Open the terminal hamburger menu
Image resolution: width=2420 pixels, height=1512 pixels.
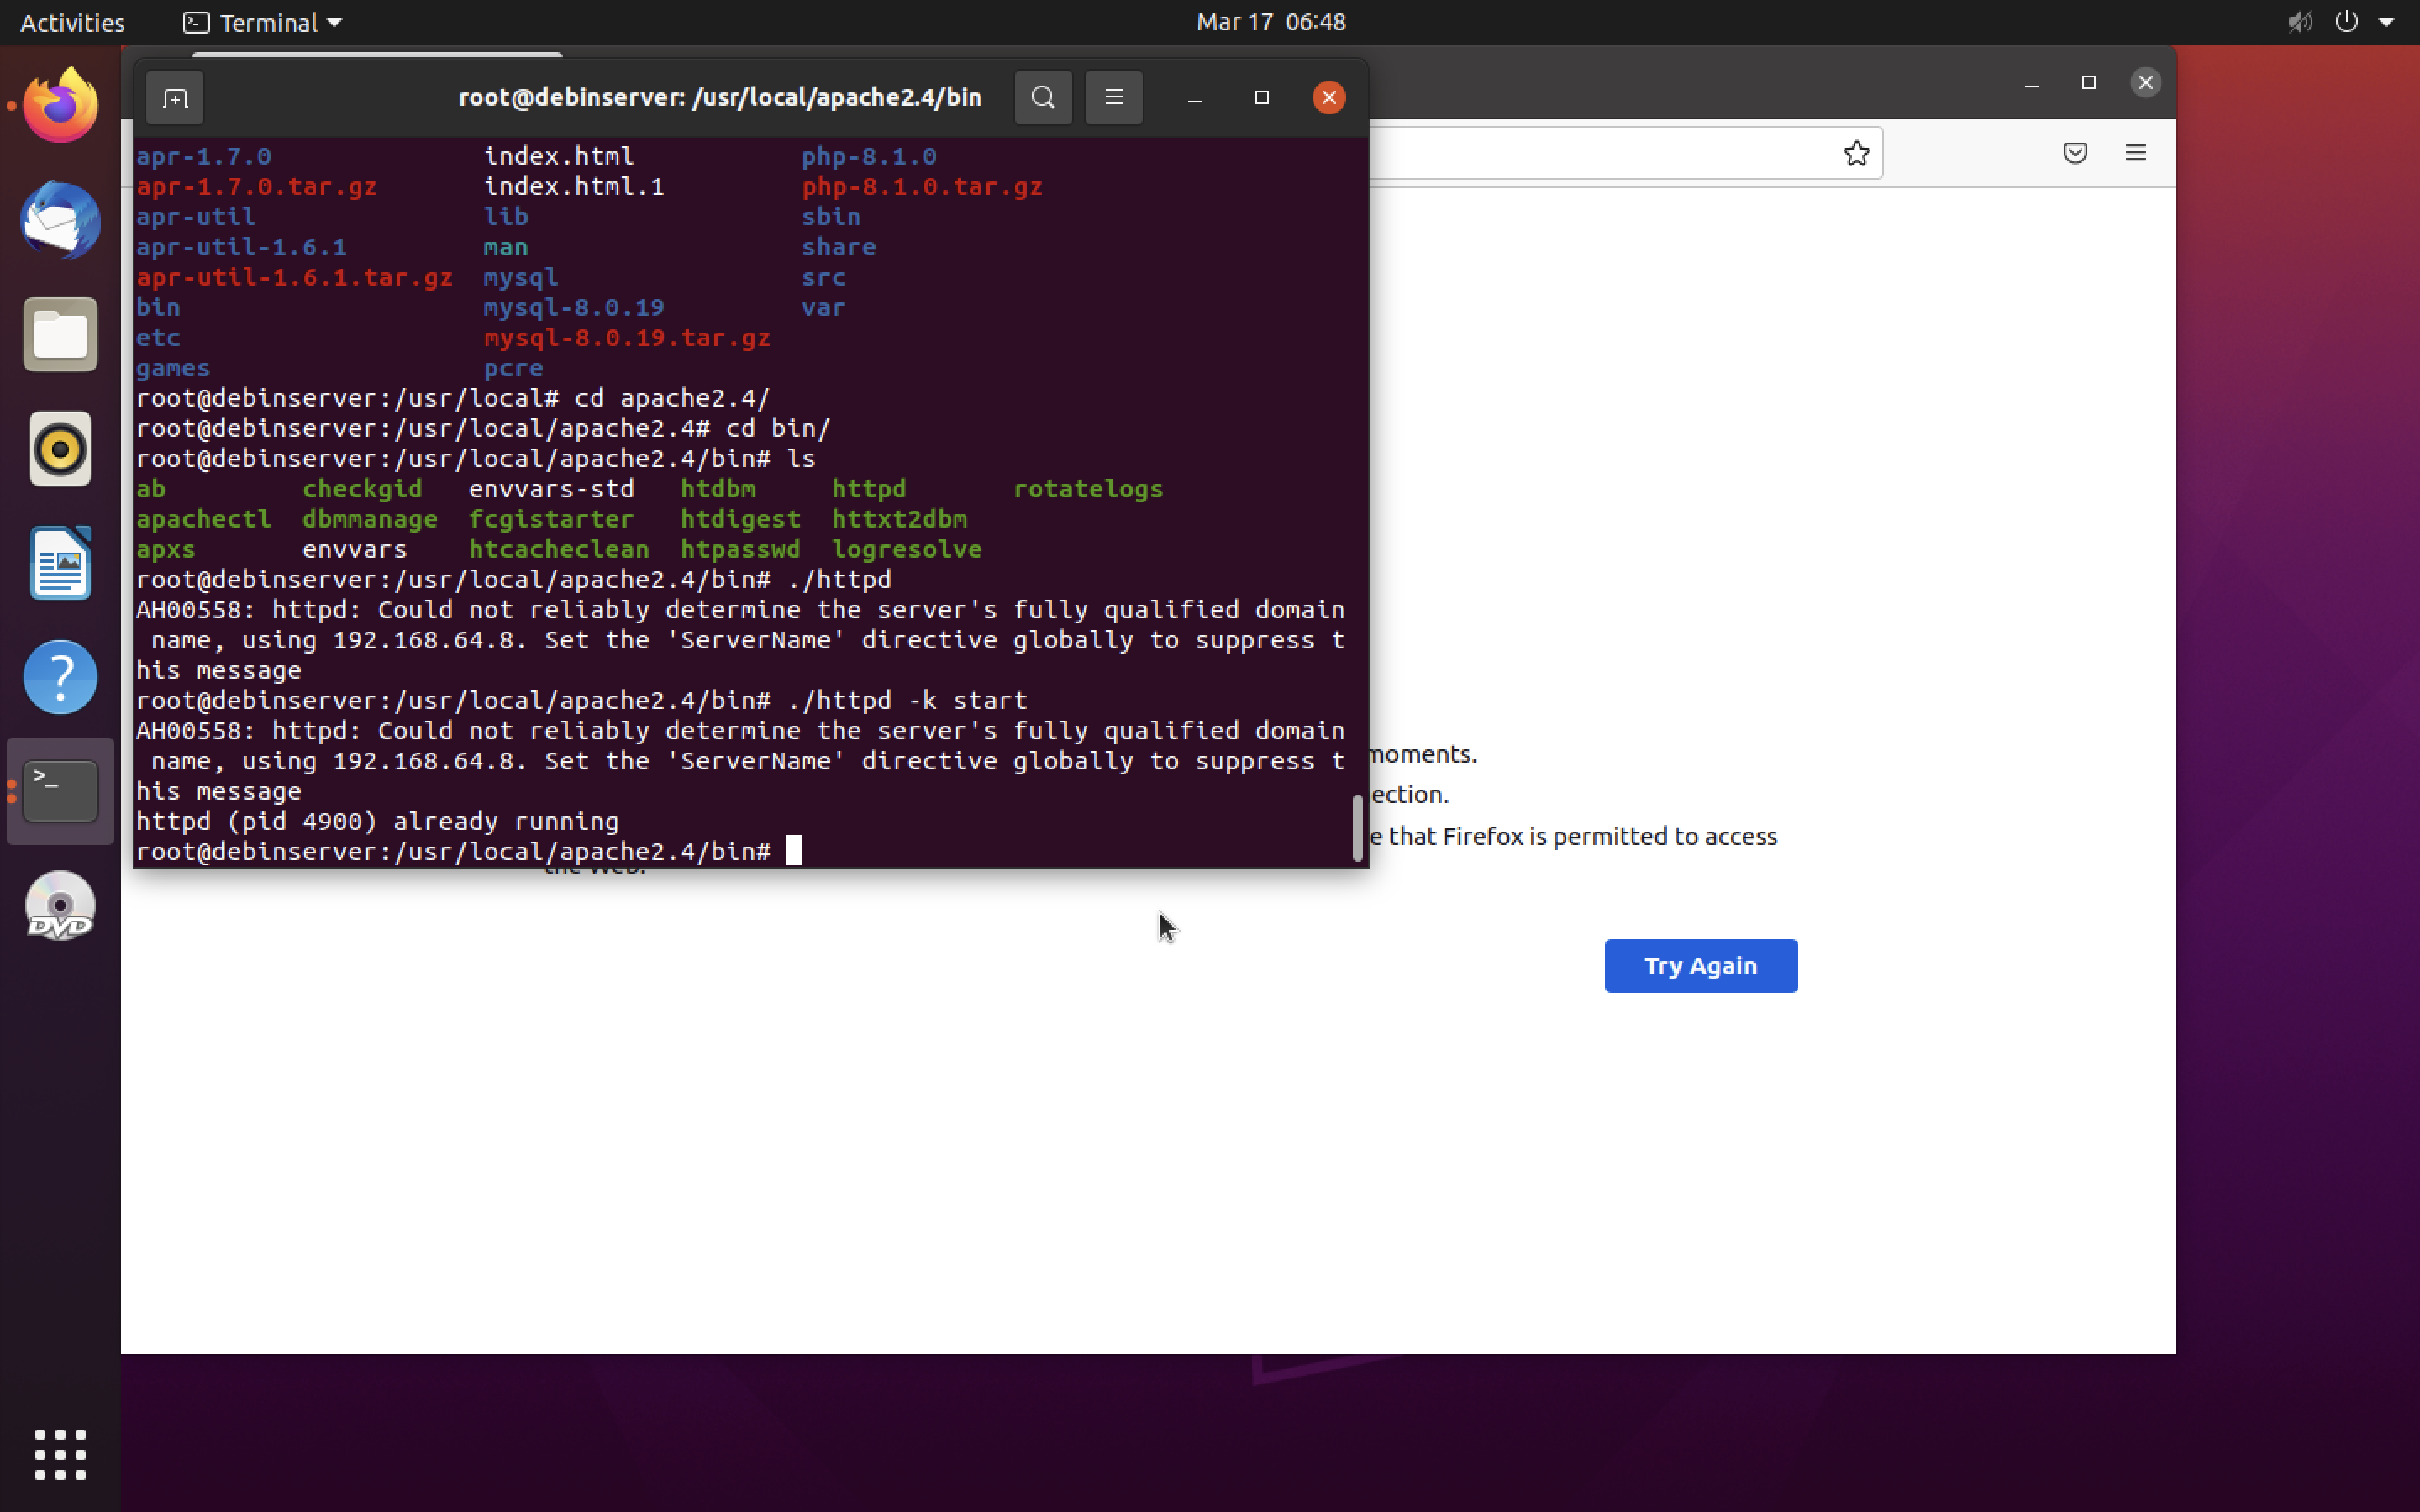pos(1113,98)
